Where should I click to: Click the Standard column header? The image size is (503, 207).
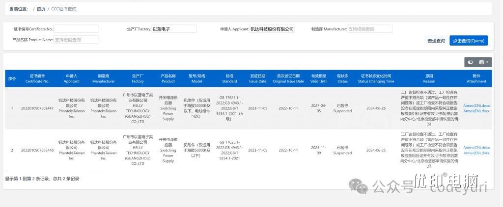tap(229, 78)
